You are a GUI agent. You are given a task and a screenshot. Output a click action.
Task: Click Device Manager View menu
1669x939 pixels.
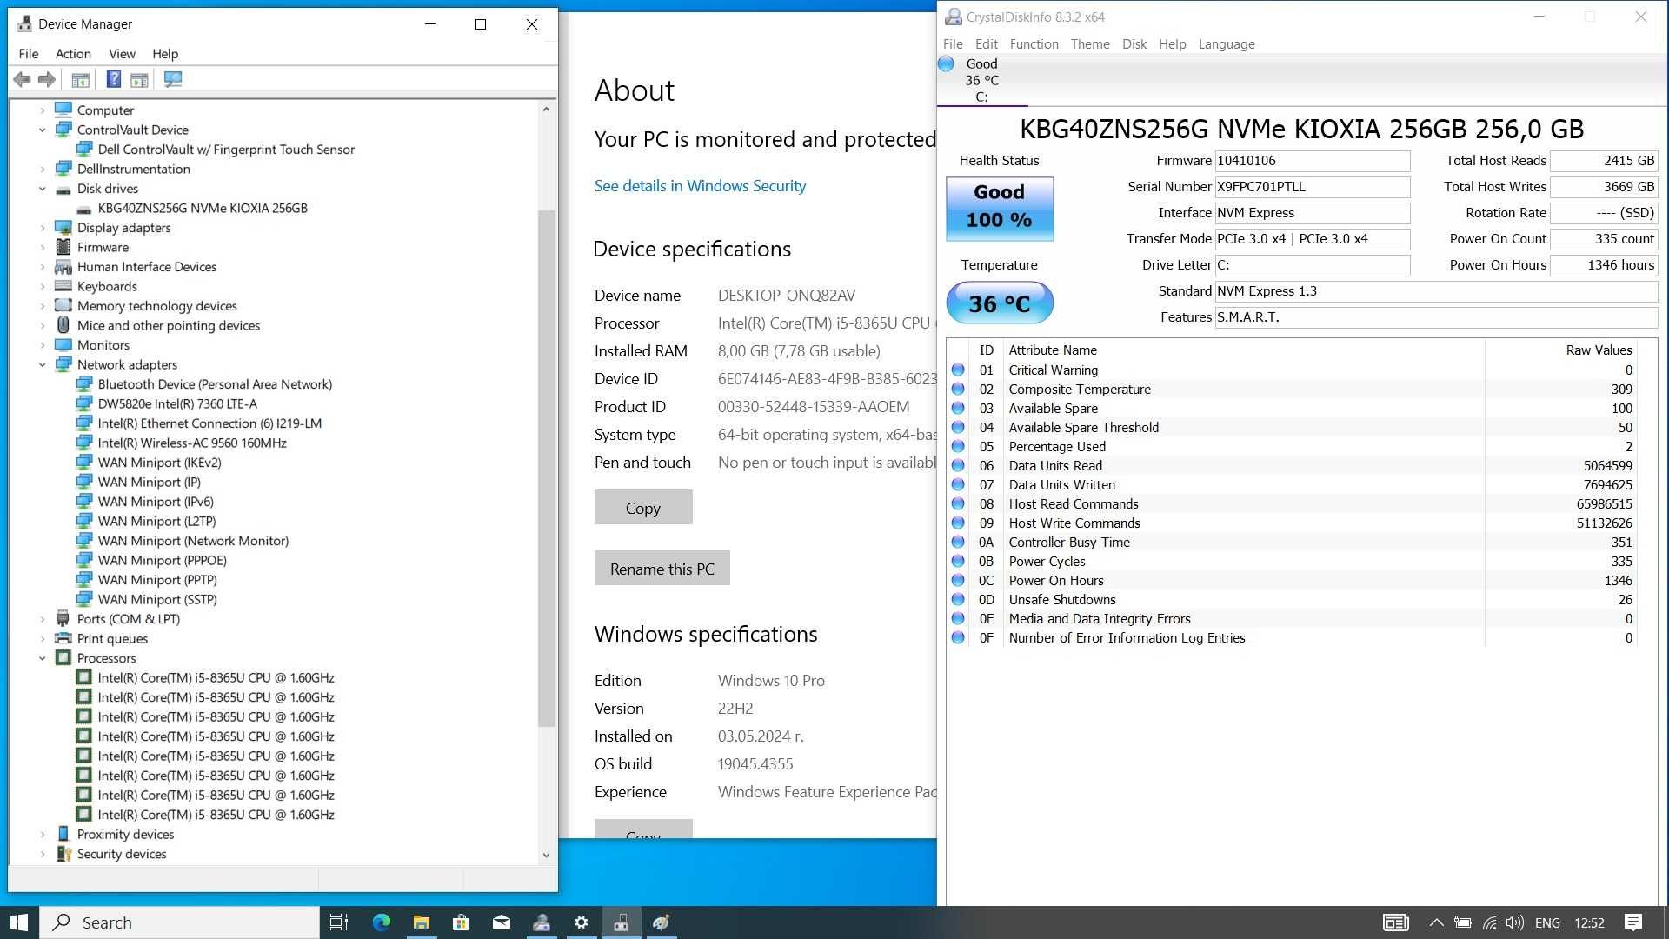point(122,53)
